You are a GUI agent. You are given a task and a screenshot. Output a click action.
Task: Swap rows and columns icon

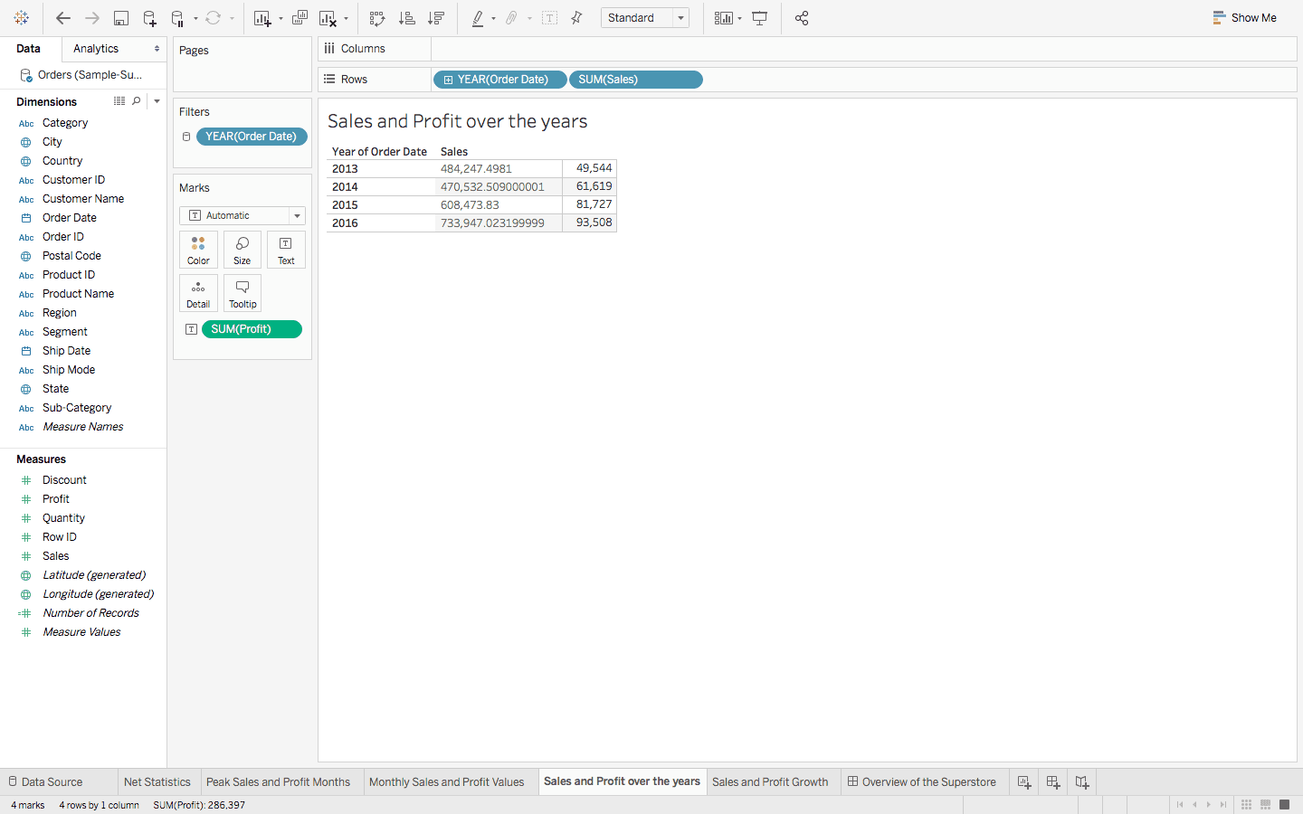pos(377,18)
